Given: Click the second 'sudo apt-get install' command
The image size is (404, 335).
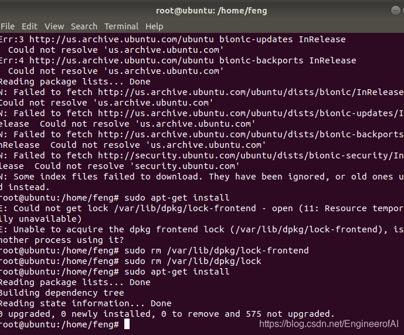Looking at the screenshot, I should point(176,272).
